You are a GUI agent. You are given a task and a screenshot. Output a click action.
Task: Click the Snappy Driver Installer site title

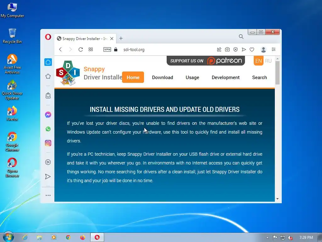(x=103, y=73)
